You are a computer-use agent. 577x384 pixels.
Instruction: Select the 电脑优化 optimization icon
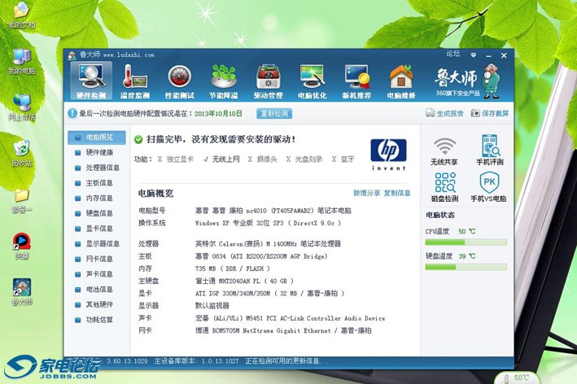coord(313,81)
